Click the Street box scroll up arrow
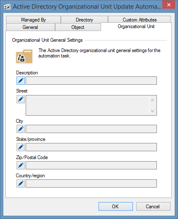178x219 pixels. (x=152, y=100)
